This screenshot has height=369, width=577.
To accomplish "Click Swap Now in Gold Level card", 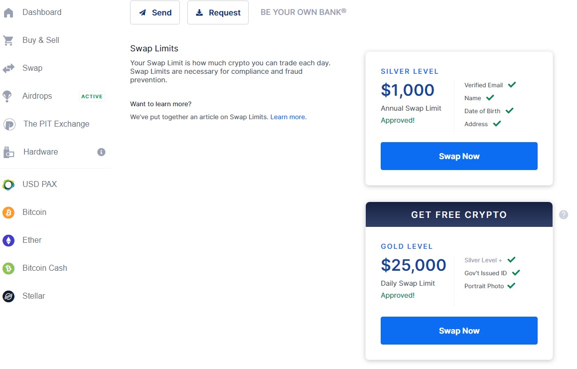I will pos(459,331).
